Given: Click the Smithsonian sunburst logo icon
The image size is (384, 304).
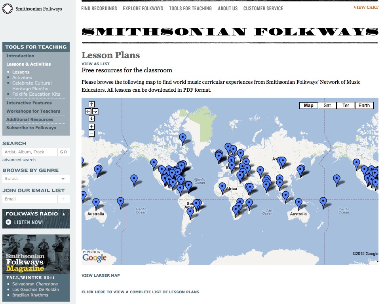Looking at the screenshot, I should click(8, 9).
